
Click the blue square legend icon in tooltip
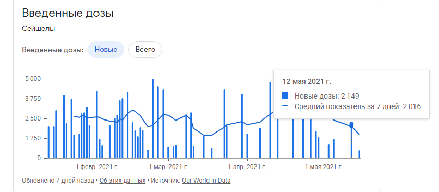pos(285,96)
